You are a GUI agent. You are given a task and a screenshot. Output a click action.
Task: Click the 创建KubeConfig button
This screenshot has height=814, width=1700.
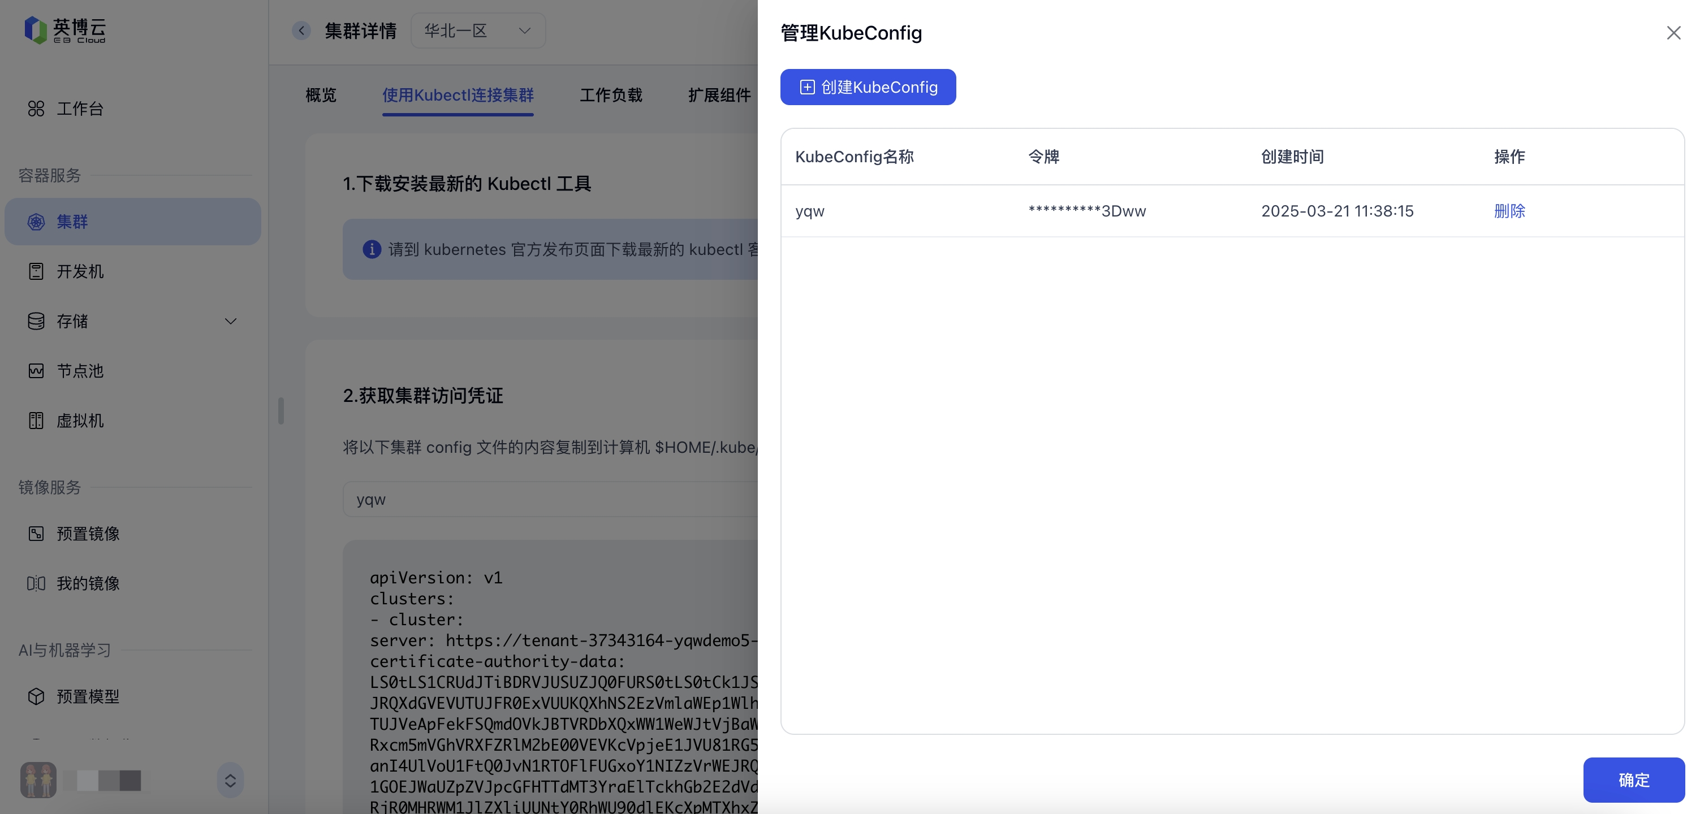868,87
